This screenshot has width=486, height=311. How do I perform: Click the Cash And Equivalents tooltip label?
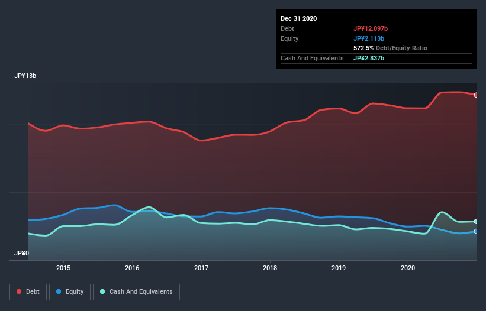312,58
